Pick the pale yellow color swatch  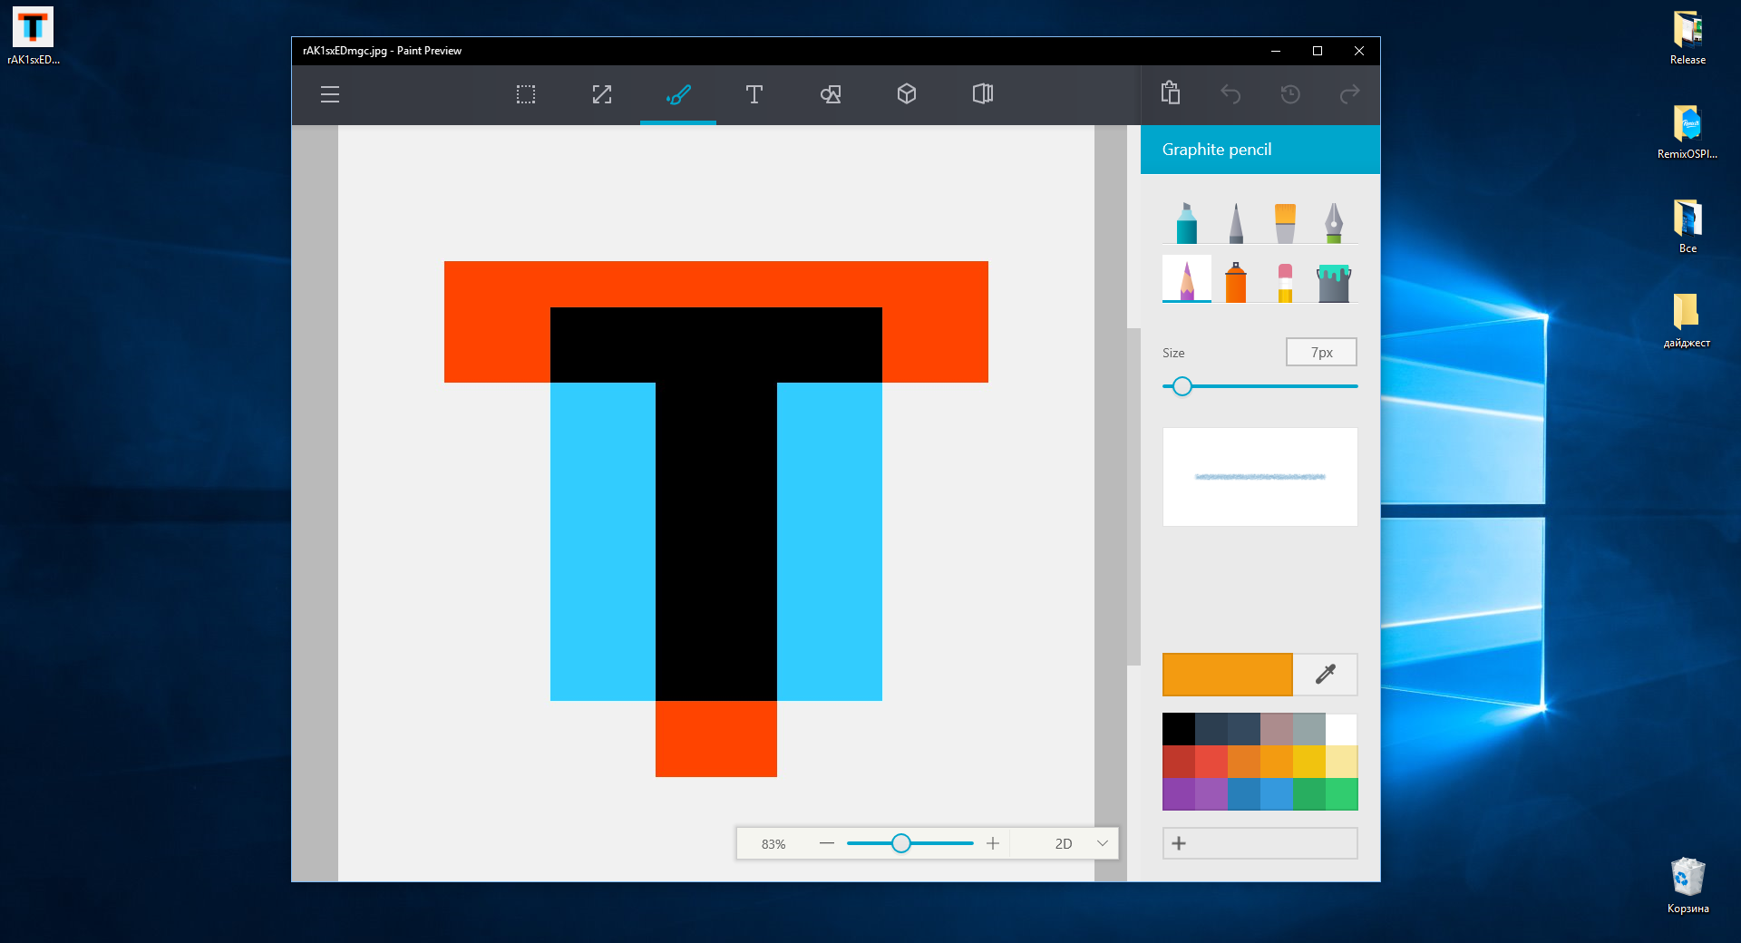[x=1341, y=762]
